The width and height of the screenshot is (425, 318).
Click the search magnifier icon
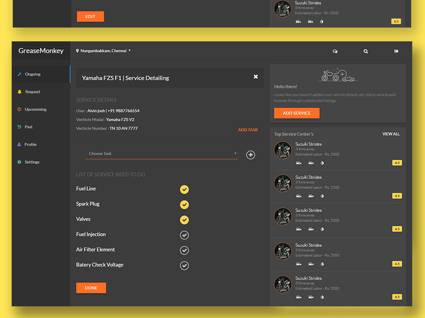click(365, 51)
